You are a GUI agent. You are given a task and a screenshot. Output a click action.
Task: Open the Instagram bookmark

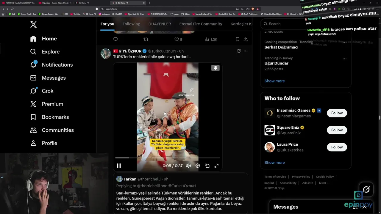click(104, 14)
